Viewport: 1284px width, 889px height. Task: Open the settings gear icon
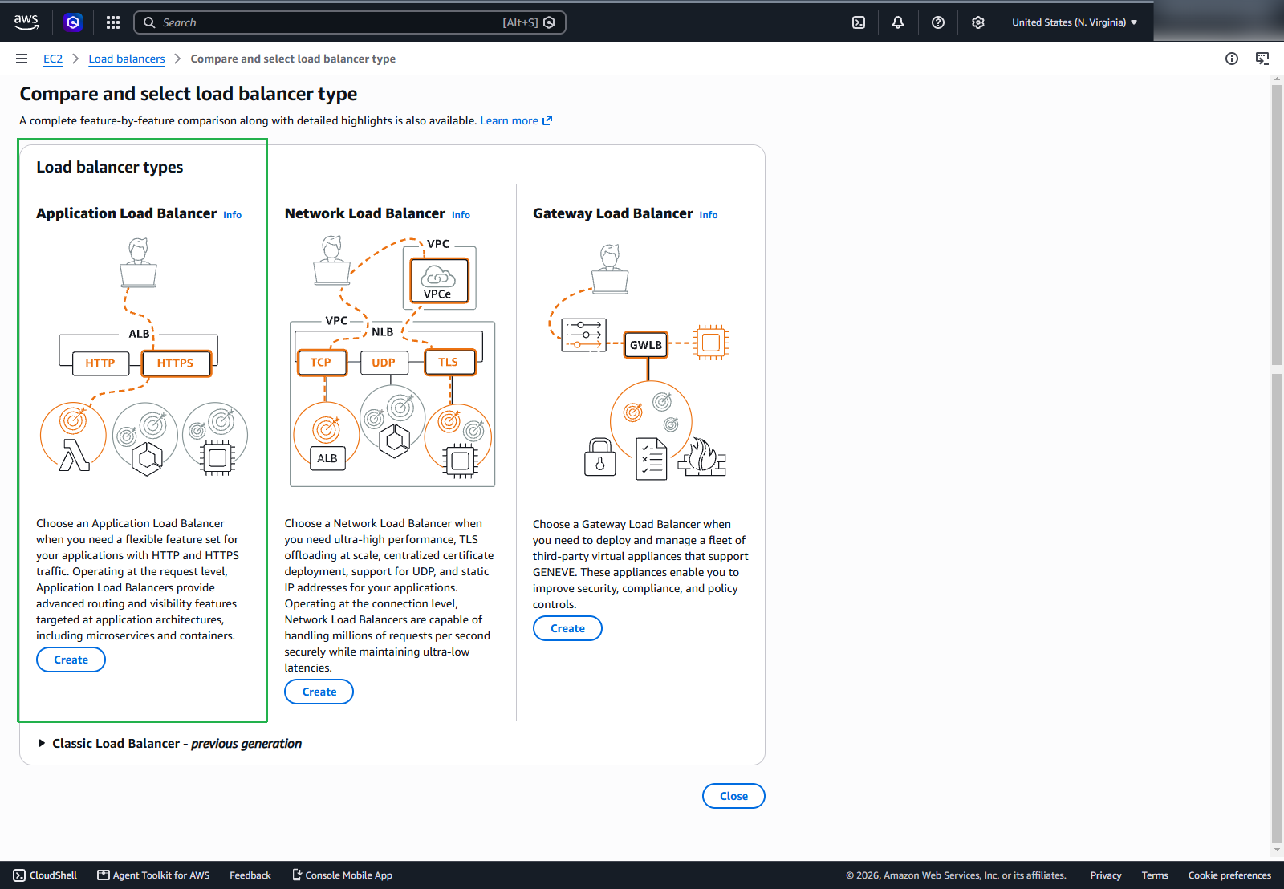coord(977,22)
